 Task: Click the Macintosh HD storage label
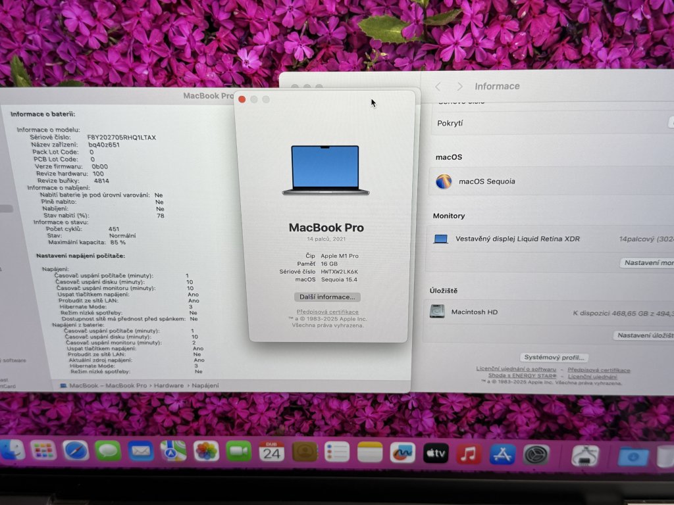pyautogui.click(x=475, y=312)
